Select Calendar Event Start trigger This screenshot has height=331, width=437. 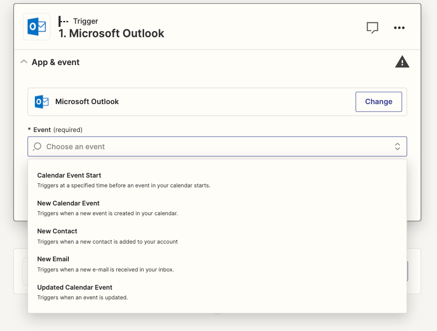coord(217,180)
